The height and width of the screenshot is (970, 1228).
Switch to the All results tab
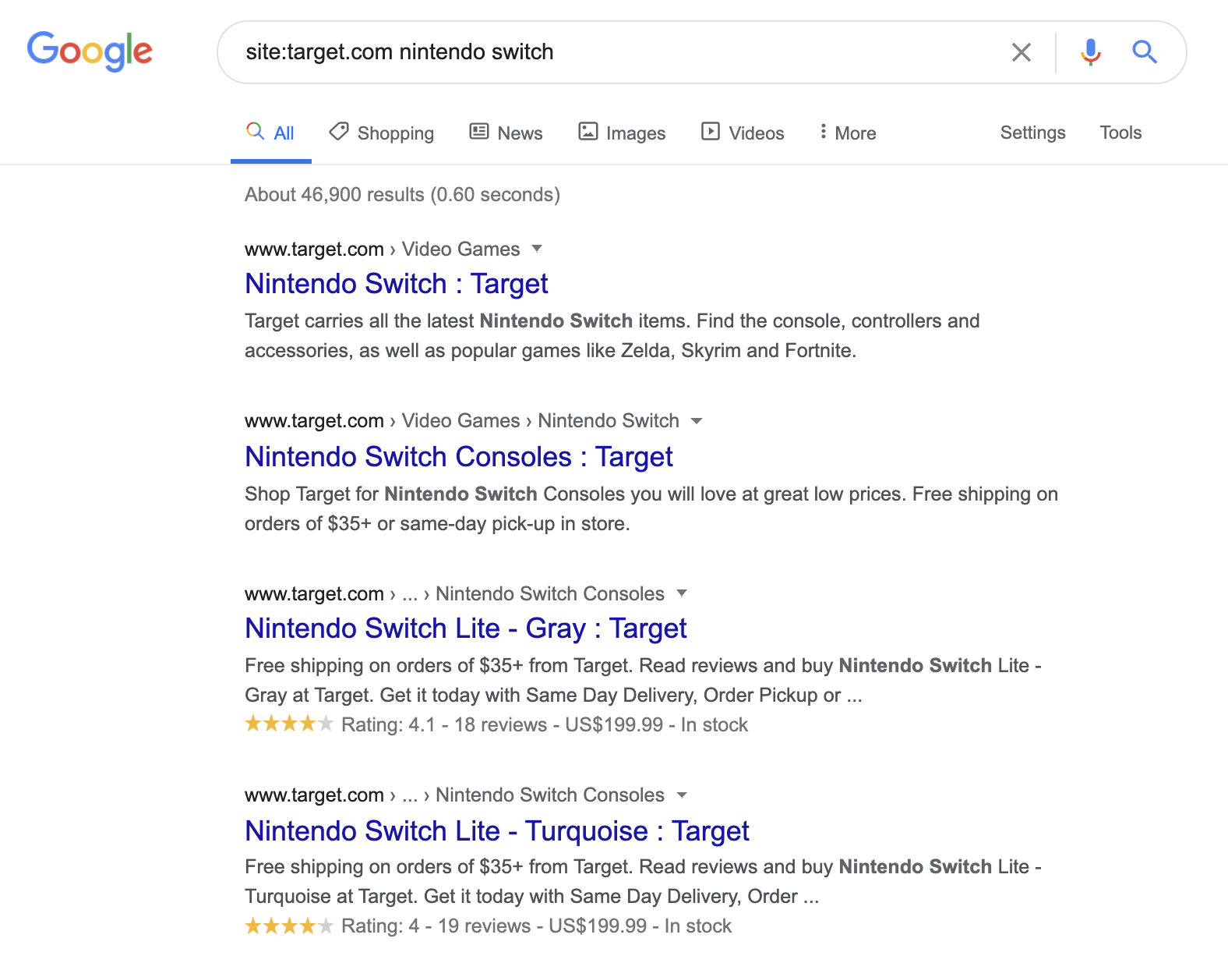pos(271,133)
